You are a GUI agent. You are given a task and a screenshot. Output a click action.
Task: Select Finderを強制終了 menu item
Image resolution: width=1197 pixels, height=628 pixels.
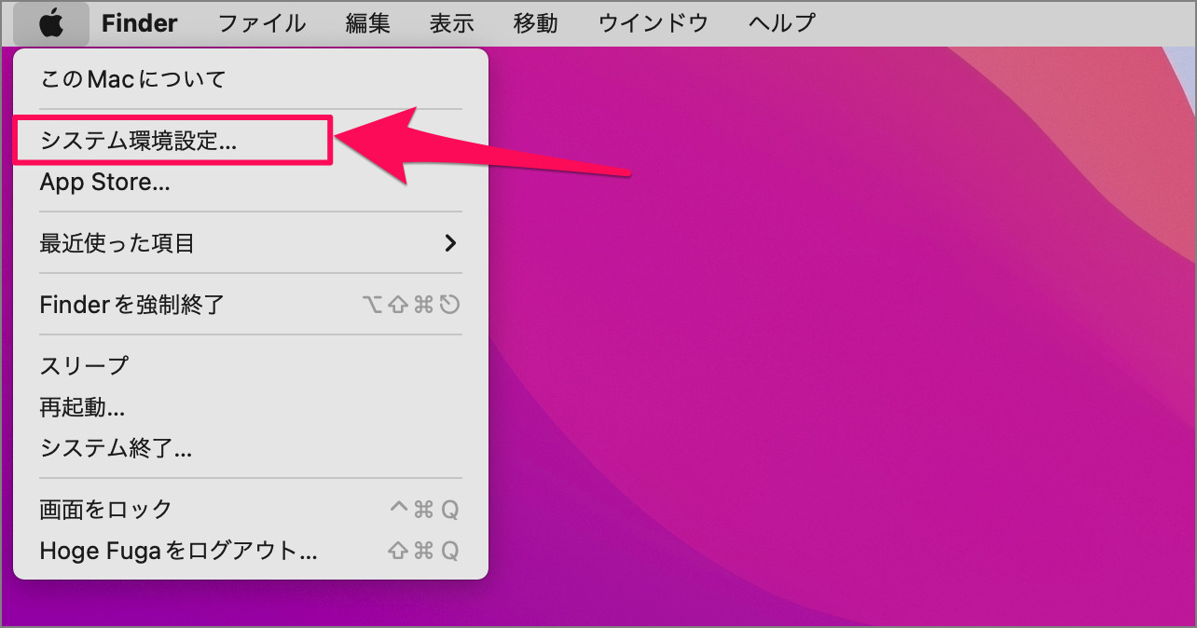(131, 304)
